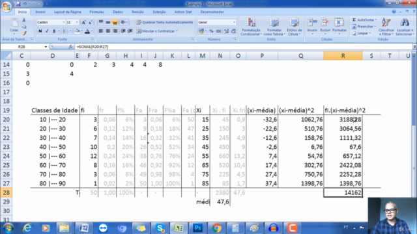Click Mesclar e Centralizar button
417x234 pixels.
tap(156, 31)
